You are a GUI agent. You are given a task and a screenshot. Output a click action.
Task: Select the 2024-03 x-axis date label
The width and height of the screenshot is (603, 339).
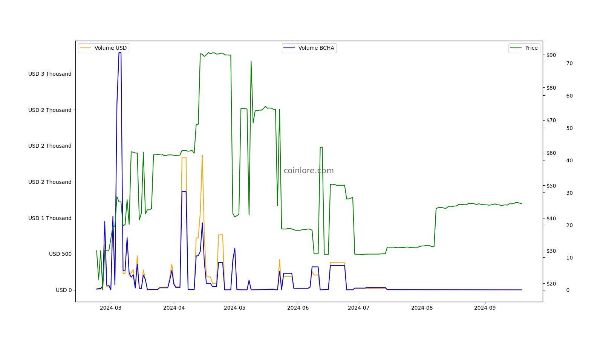[x=111, y=308]
